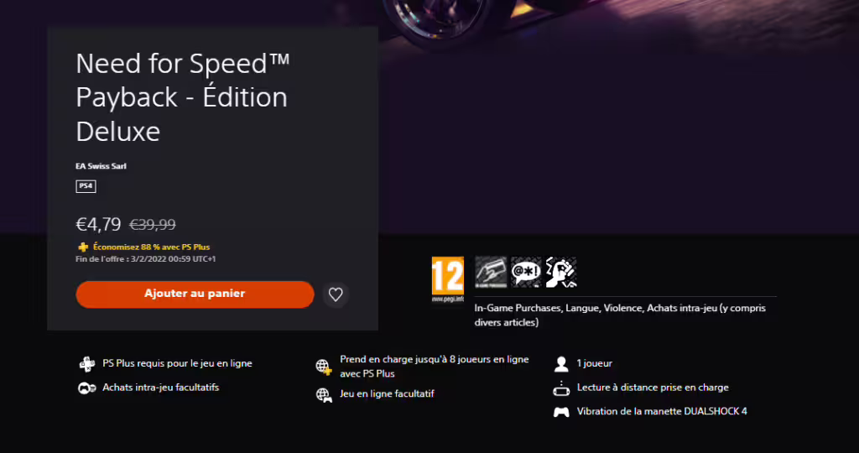Image resolution: width=859 pixels, height=453 pixels.
Task: Click the Ajouter au panier button
Action: [x=195, y=294]
